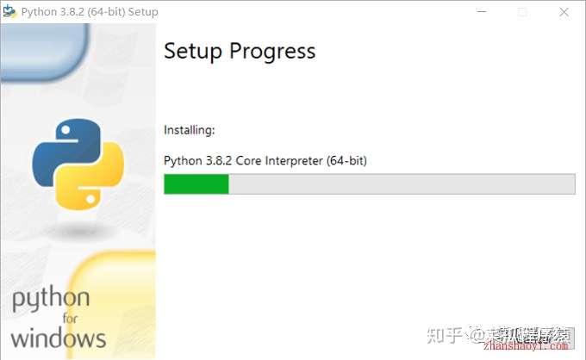Click the zhanshaoyi.com red watermark text
Screen dimensions: 586x360
[526, 346]
